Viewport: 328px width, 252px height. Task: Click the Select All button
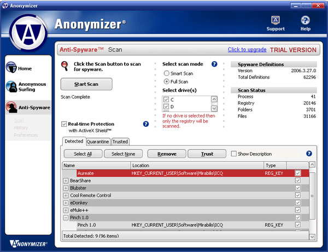(x=83, y=154)
